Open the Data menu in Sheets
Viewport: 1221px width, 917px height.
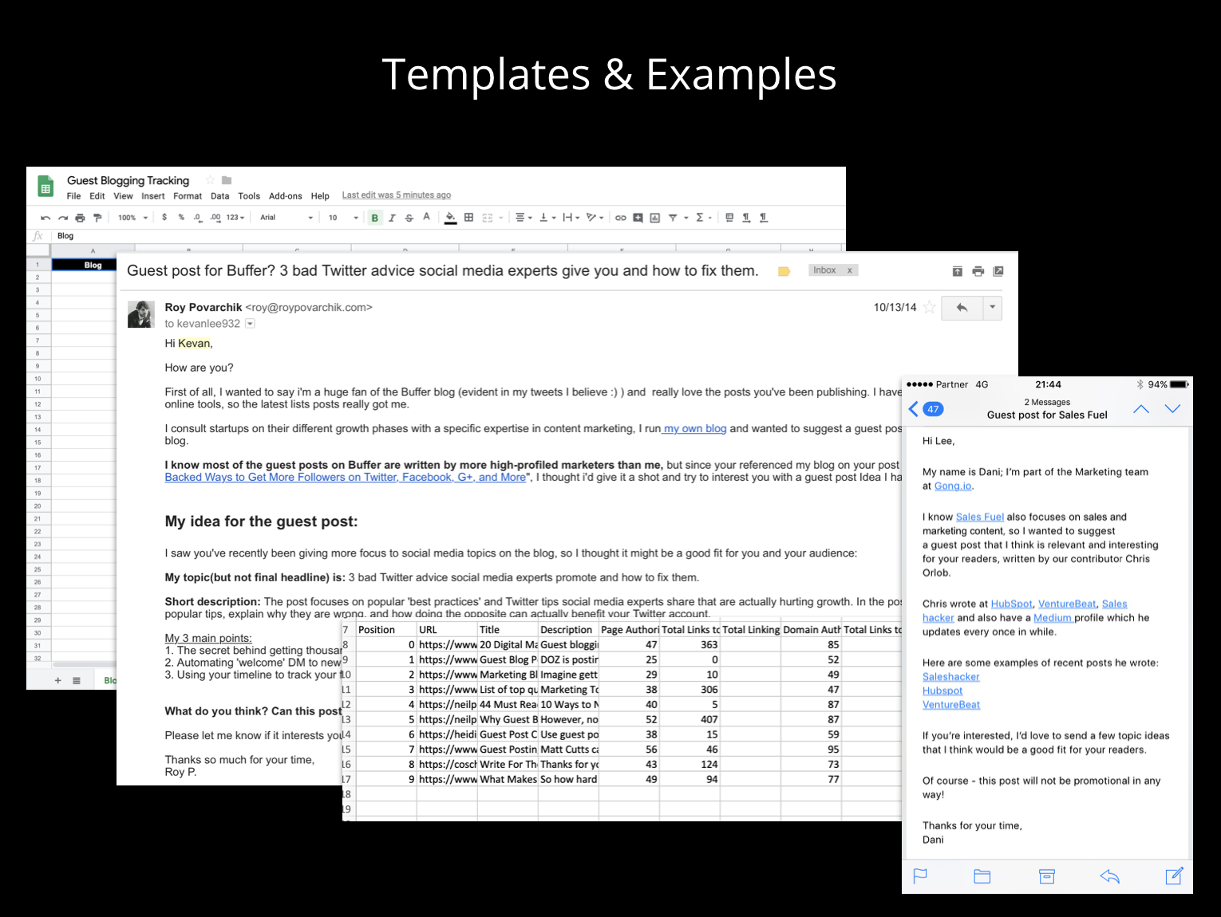(220, 196)
